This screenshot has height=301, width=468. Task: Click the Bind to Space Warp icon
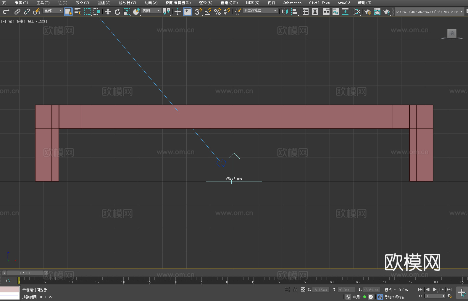36,12
